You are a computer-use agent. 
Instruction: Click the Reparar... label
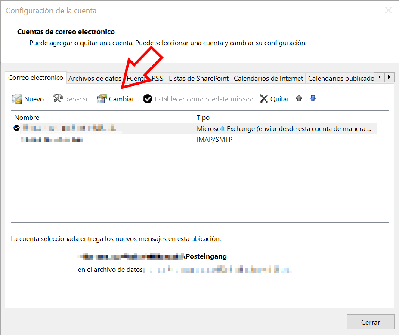point(78,99)
